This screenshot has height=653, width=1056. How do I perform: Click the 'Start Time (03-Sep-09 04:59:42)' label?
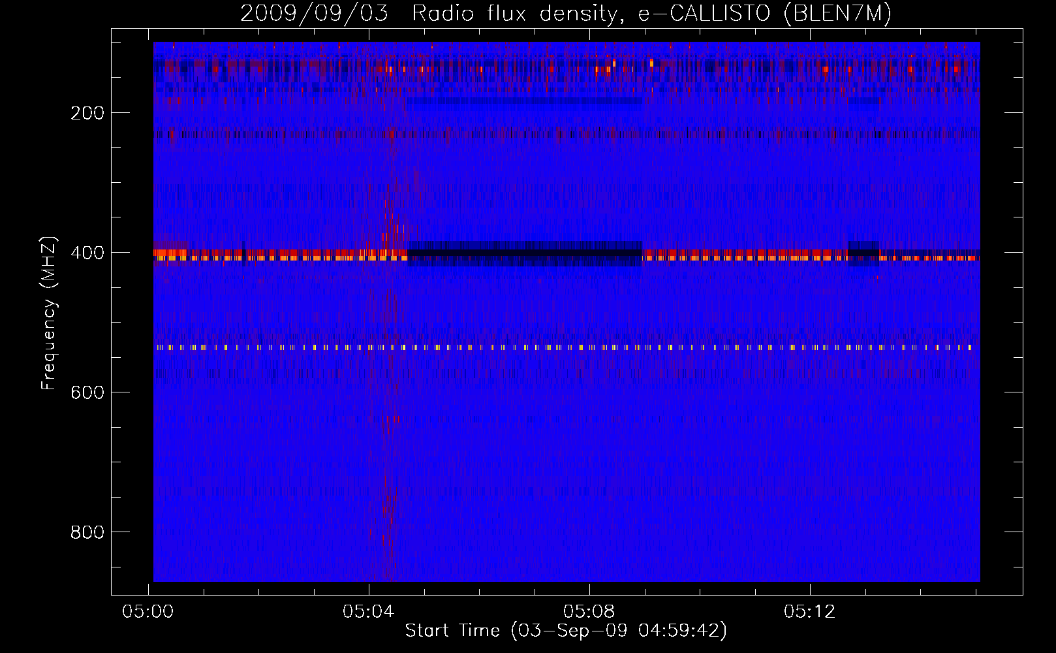click(566, 631)
